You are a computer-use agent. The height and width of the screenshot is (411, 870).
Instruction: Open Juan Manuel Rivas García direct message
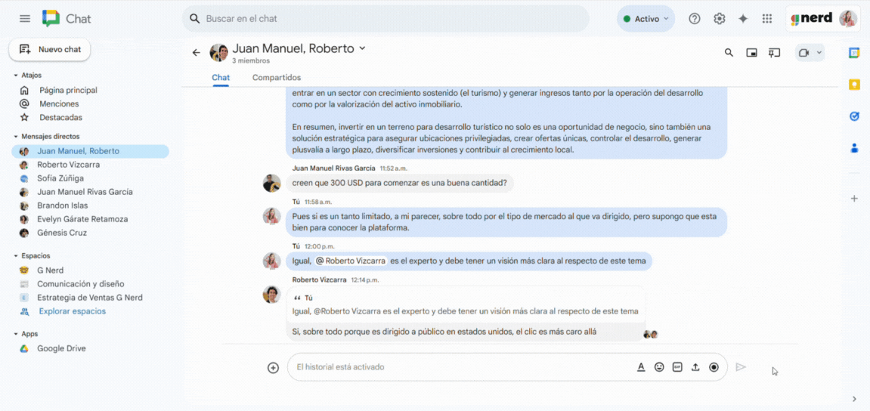[x=85, y=192]
